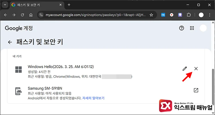Go back with browser back arrow
This screenshot has width=215, height=115.
coord(5,15)
